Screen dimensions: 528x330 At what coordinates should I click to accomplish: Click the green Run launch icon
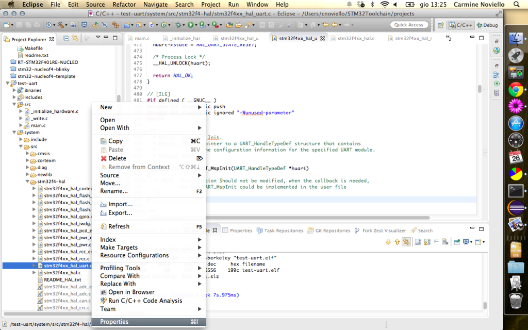coord(191,25)
